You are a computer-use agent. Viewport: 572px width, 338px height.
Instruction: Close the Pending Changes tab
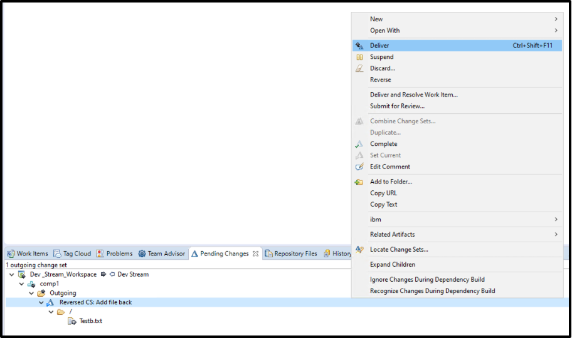(x=255, y=253)
